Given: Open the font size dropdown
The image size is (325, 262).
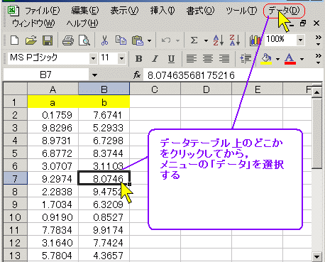Looking at the screenshot, I should click(x=121, y=58).
